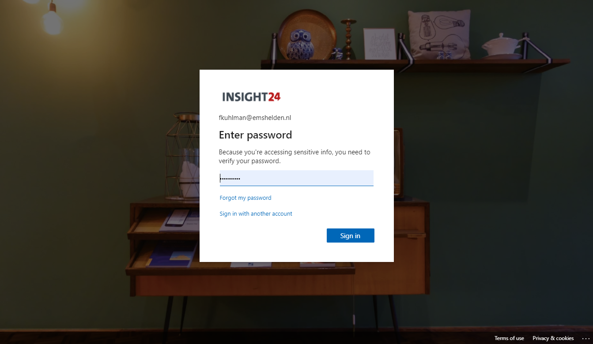The image size is (593, 344).
Task: Click the sensitive info verification message
Action: pyautogui.click(x=295, y=157)
